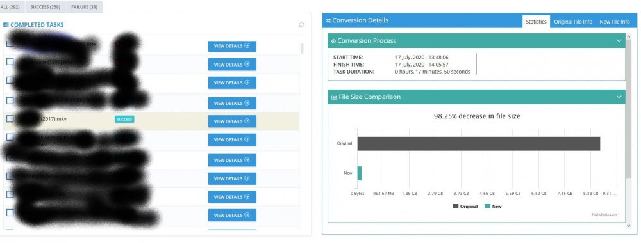641x243 pixels.
Task: Tick the checkbox for the (1999).mkv task
Action: coord(10,61)
